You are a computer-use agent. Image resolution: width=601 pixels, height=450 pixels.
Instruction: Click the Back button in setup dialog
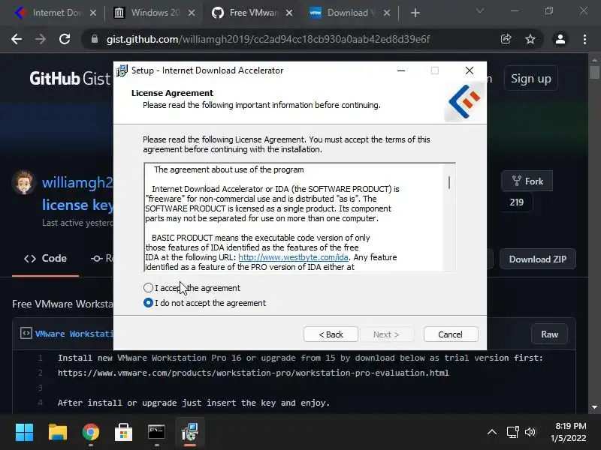[x=331, y=334]
